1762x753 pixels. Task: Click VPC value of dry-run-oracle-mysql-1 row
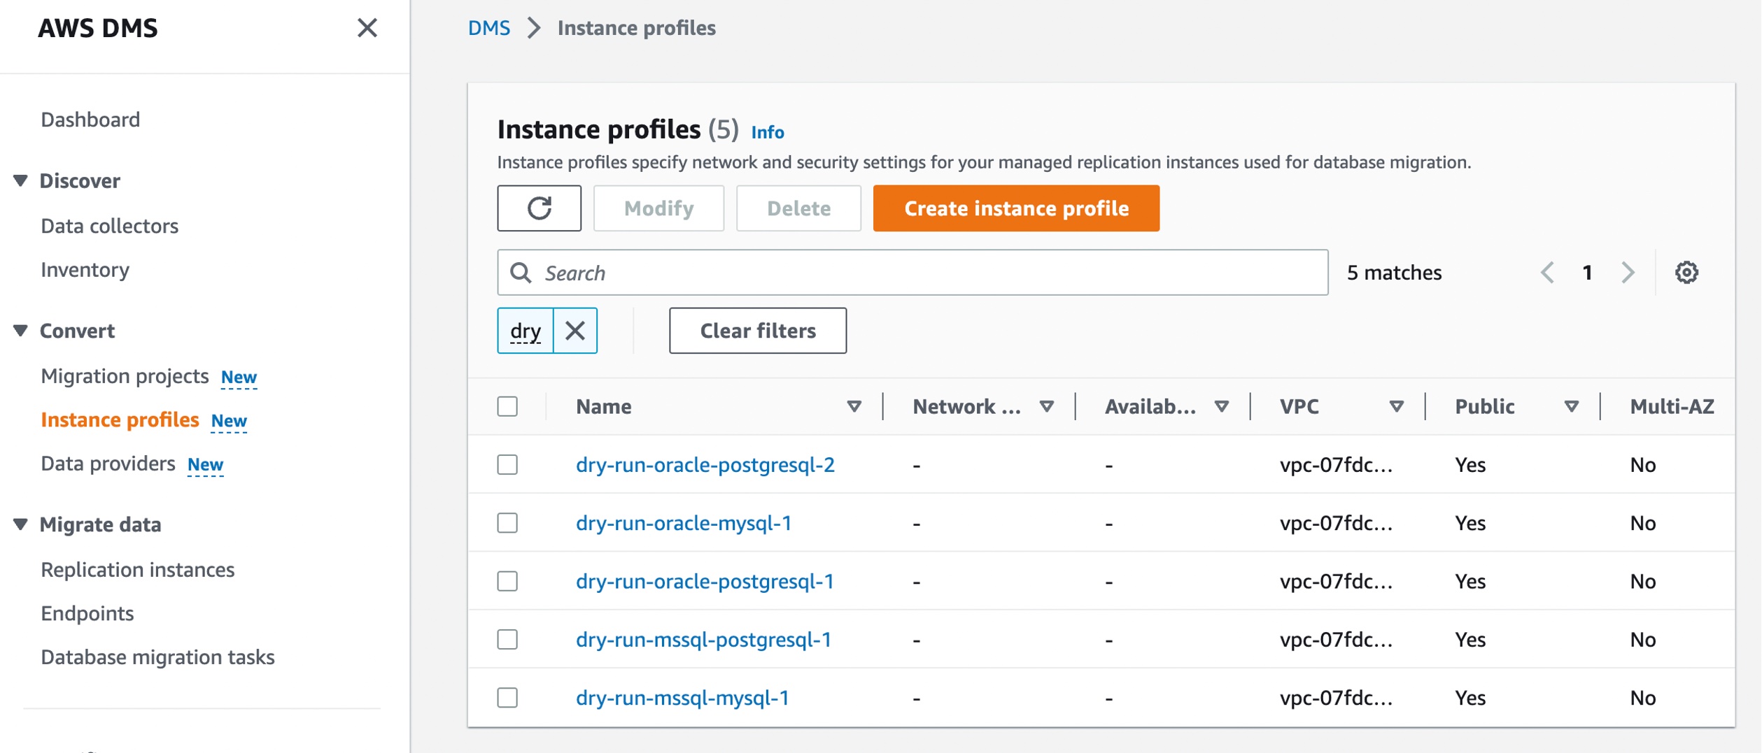[1336, 523]
